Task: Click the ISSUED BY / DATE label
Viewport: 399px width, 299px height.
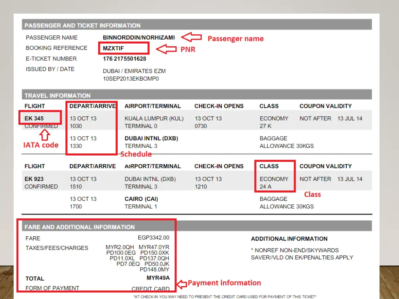Action: pyautogui.click(x=50, y=69)
